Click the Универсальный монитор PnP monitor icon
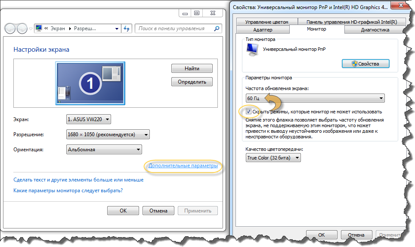The width and height of the screenshot is (415, 247). pos(251,50)
